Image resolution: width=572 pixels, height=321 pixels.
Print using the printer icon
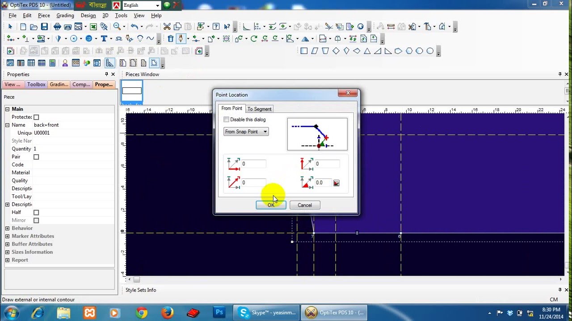pos(57,27)
